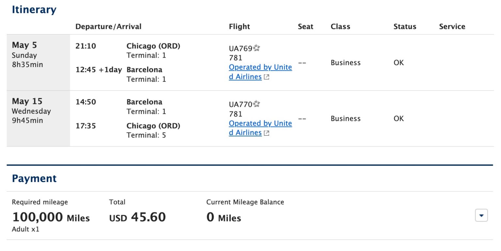The image size is (501, 251).
Task: Click the Business class label for the outbound flight
Action: pos(345,63)
